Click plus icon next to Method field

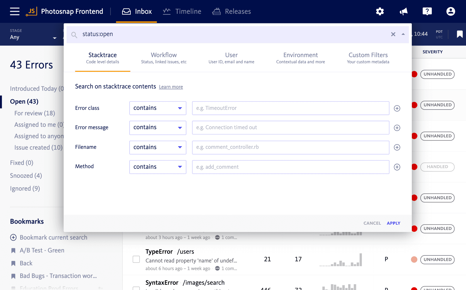397,167
